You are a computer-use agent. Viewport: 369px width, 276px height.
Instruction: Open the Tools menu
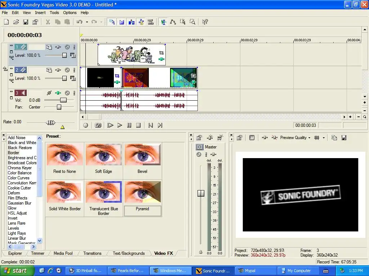click(54, 13)
